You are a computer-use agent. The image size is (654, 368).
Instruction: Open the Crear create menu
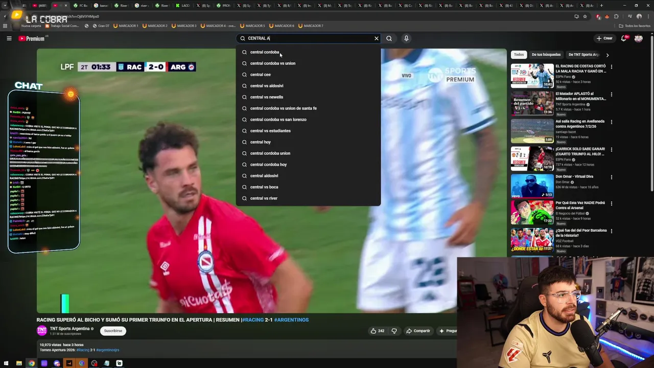(x=604, y=38)
